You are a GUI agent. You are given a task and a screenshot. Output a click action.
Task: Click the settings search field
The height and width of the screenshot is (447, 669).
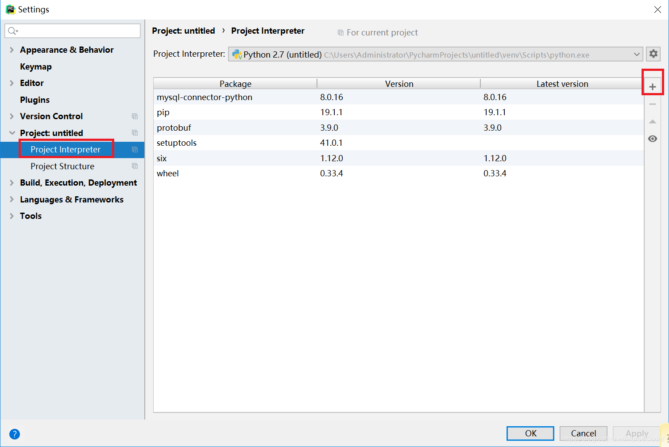[x=73, y=31]
